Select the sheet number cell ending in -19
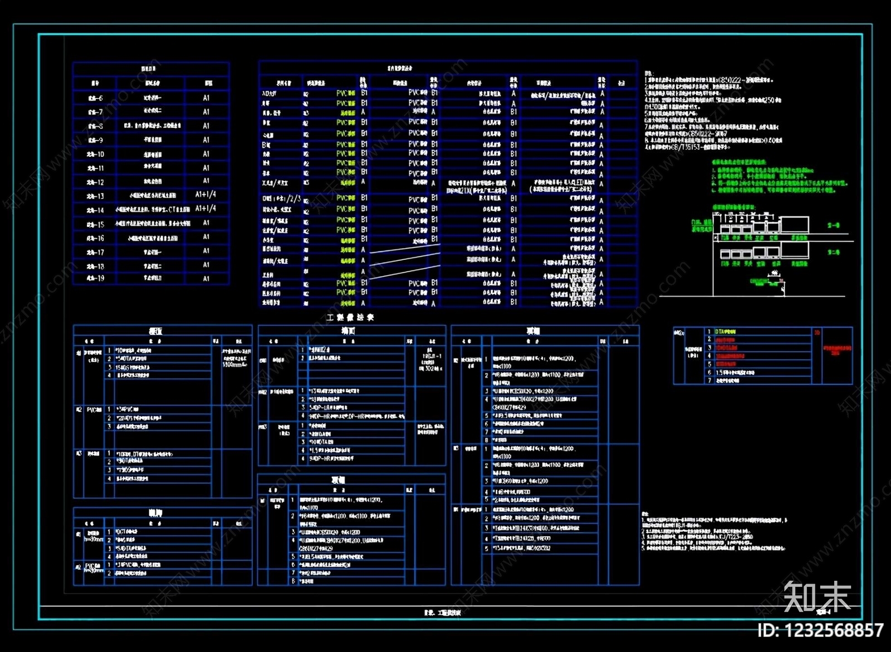This screenshot has height=652, width=891. (95, 278)
